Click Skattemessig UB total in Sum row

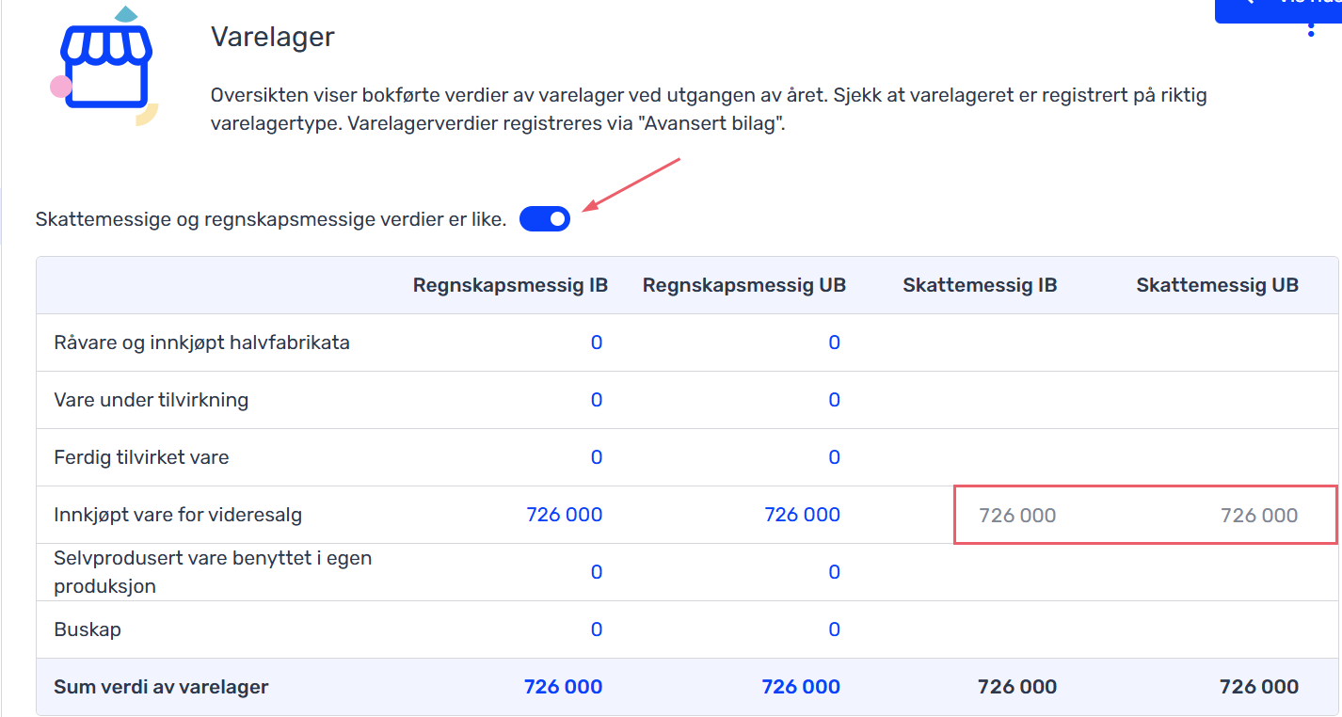(1259, 687)
